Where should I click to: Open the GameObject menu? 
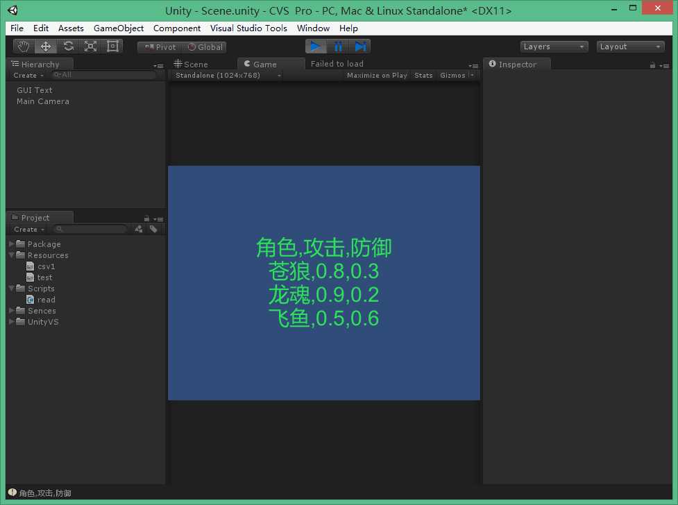(x=119, y=28)
